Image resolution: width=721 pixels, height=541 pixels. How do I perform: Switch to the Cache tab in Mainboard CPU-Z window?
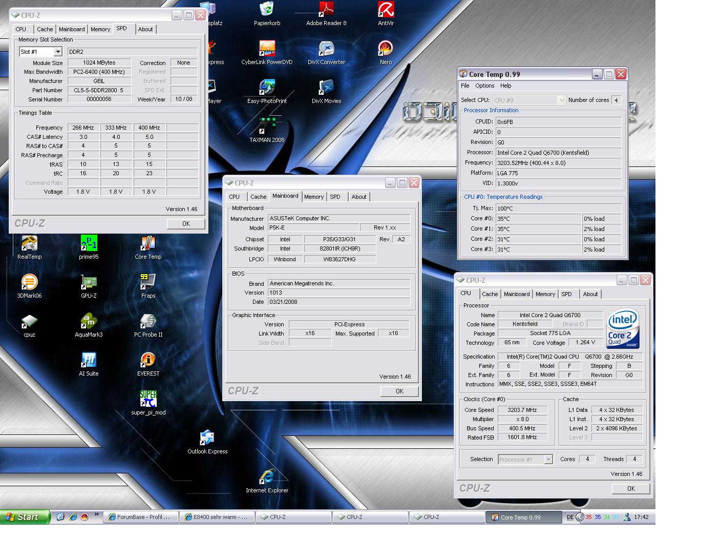259,197
